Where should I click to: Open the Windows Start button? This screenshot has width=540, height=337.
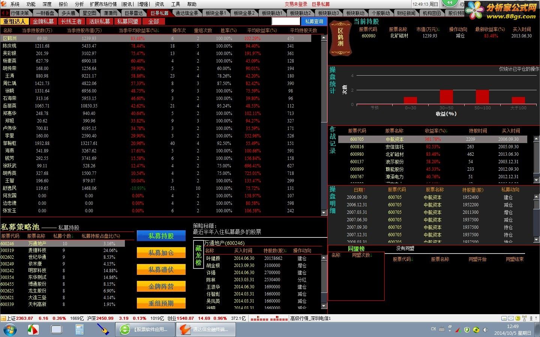[x=10, y=330]
